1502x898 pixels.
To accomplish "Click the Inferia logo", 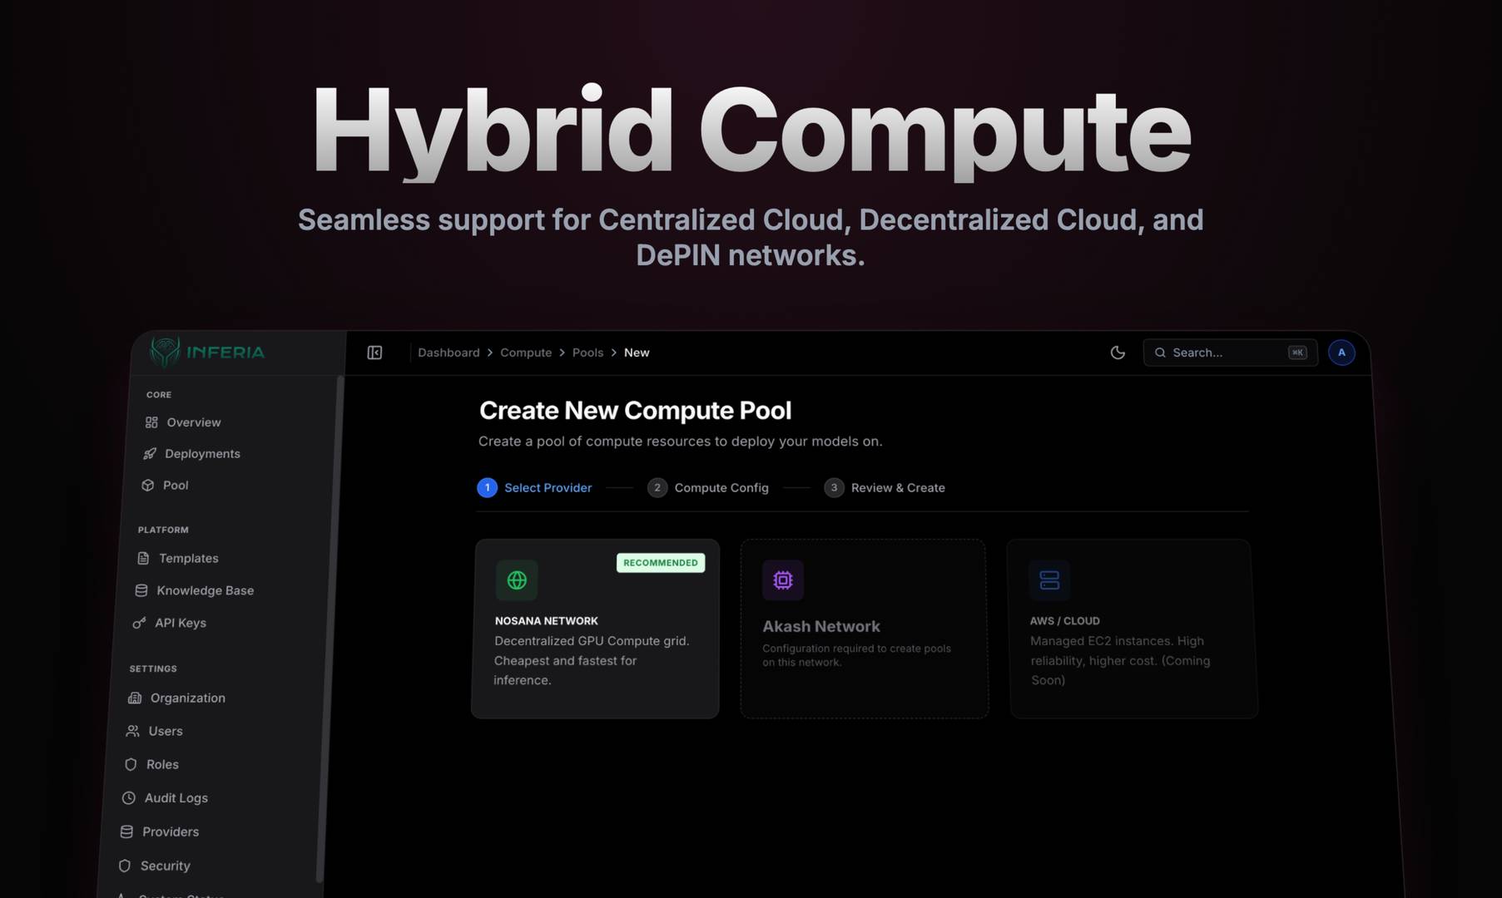I will click(207, 352).
